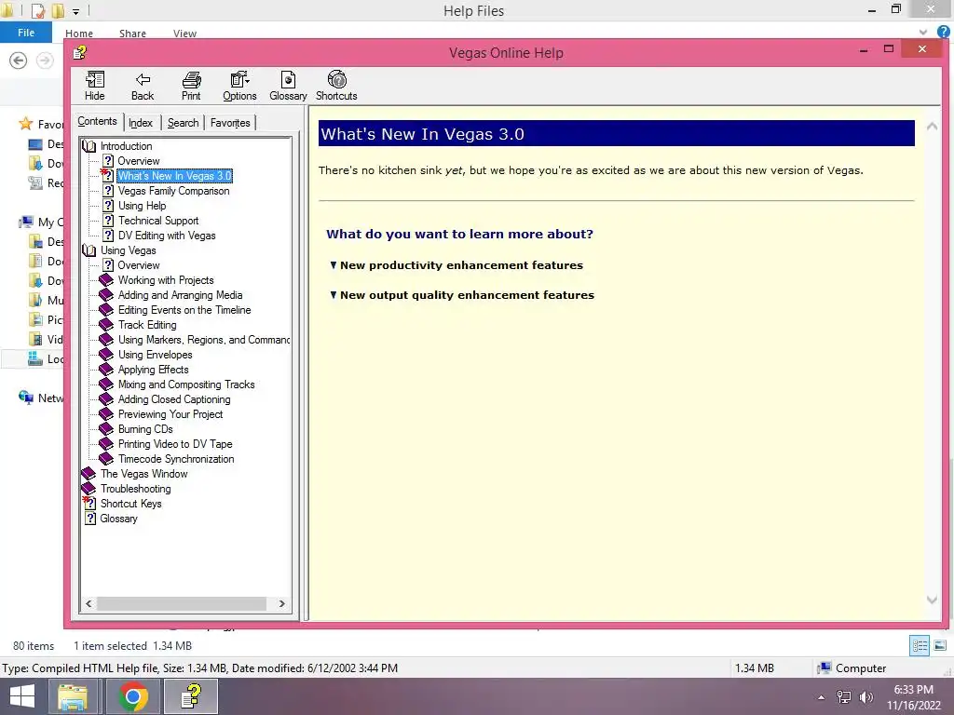Click the Printing Video to DV Tape book icon
This screenshot has width=954, height=715.
click(106, 444)
